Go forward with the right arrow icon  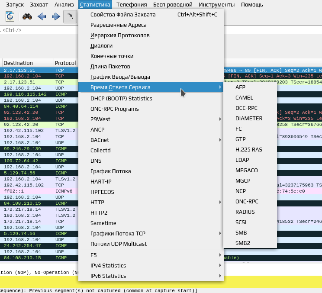(x=56, y=16)
